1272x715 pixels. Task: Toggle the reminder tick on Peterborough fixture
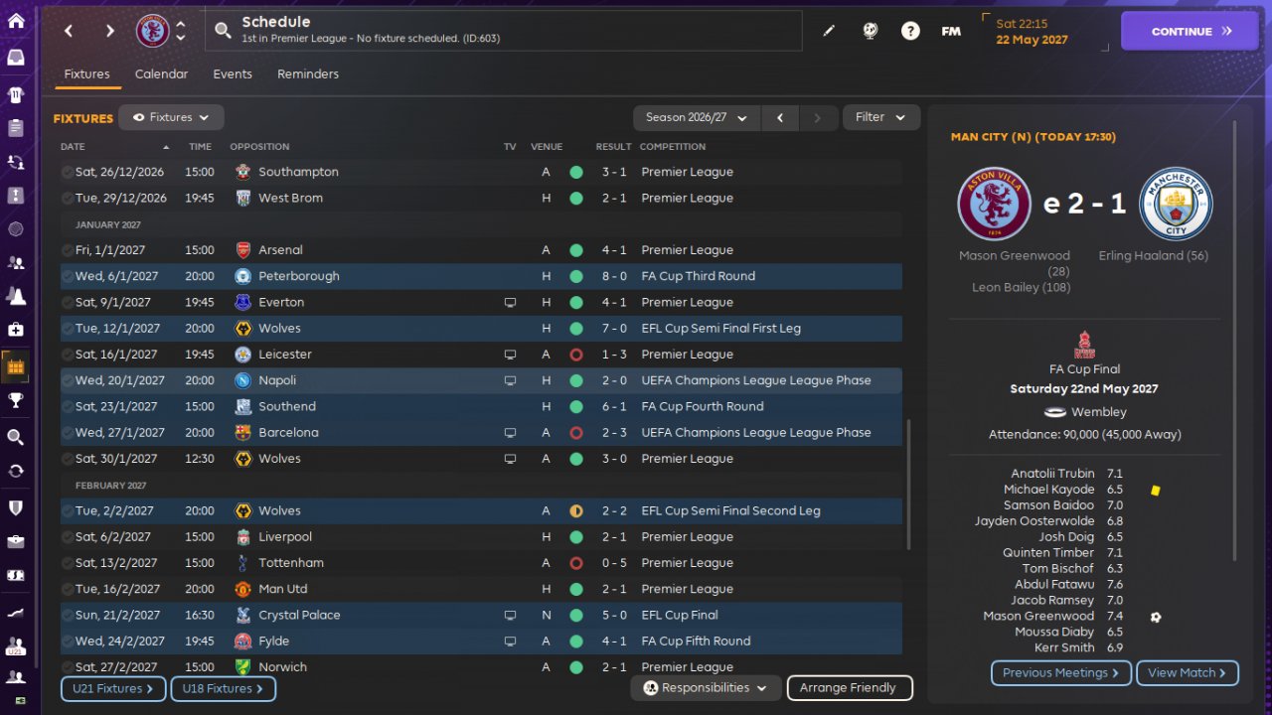(x=68, y=276)
